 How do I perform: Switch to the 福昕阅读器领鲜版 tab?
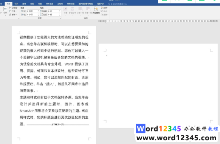(x=85, y=4)
